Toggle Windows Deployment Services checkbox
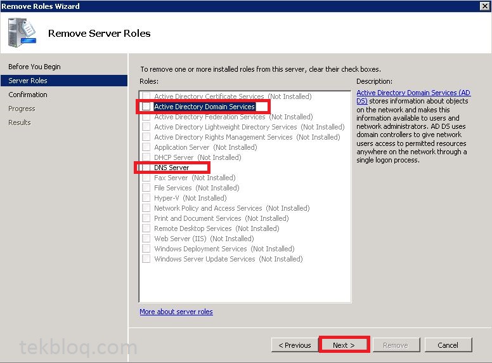 [x=146, y=248]
